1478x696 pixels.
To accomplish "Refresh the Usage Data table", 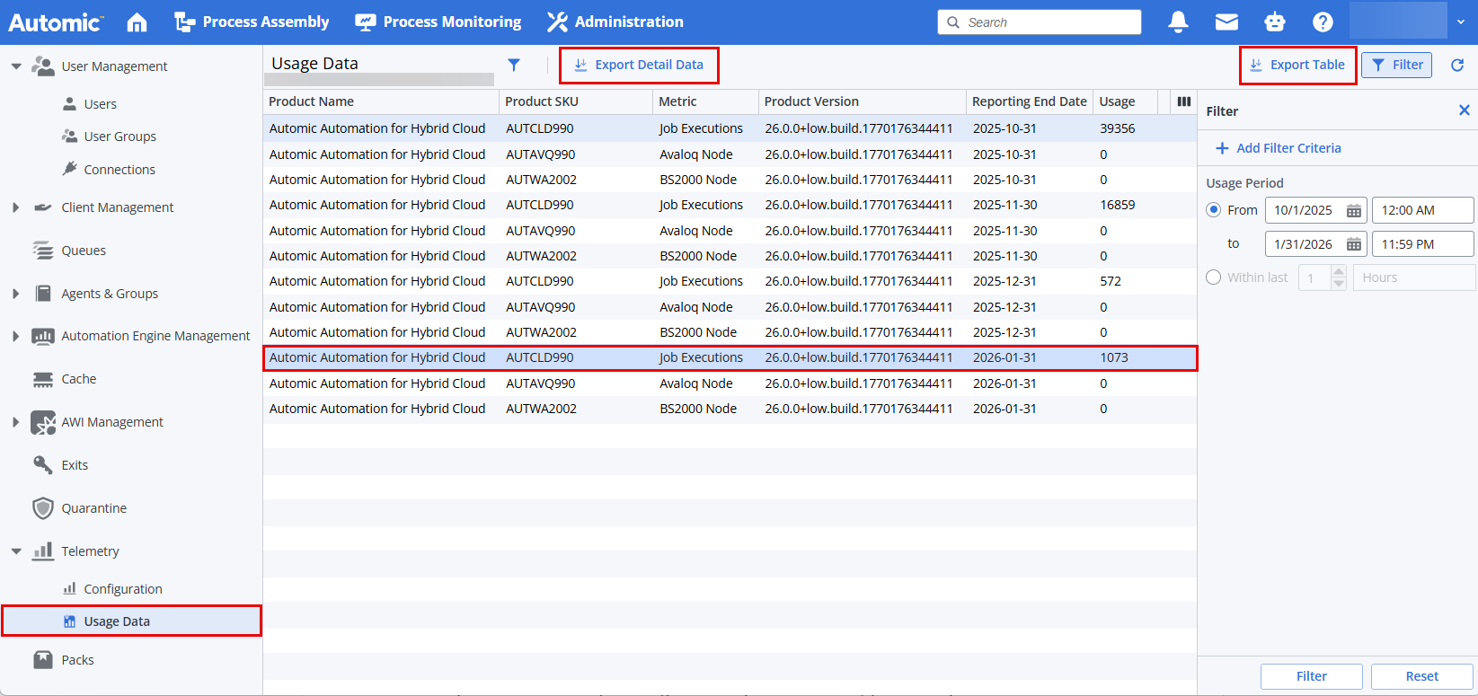I will tap(1457, 65).
